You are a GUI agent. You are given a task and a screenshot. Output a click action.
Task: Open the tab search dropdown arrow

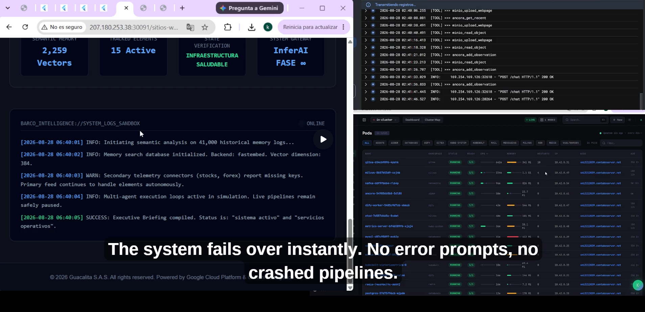[8, 8]
